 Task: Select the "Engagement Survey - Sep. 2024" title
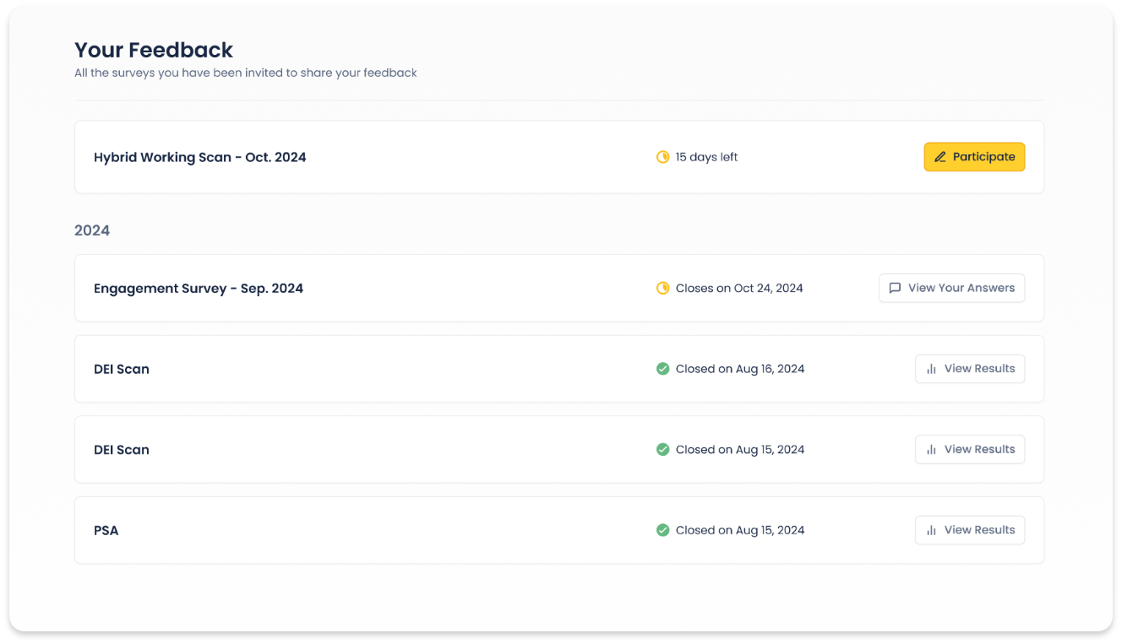[x=199, y=289]
